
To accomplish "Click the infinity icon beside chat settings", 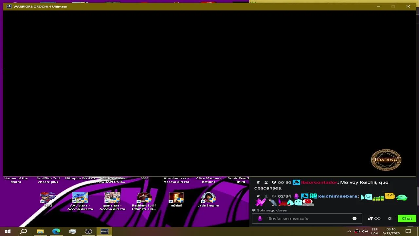I will [377, 218].
